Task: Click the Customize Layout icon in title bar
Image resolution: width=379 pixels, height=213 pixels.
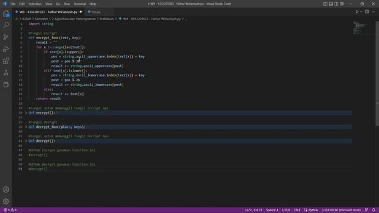Action: [x=342, y=4]
